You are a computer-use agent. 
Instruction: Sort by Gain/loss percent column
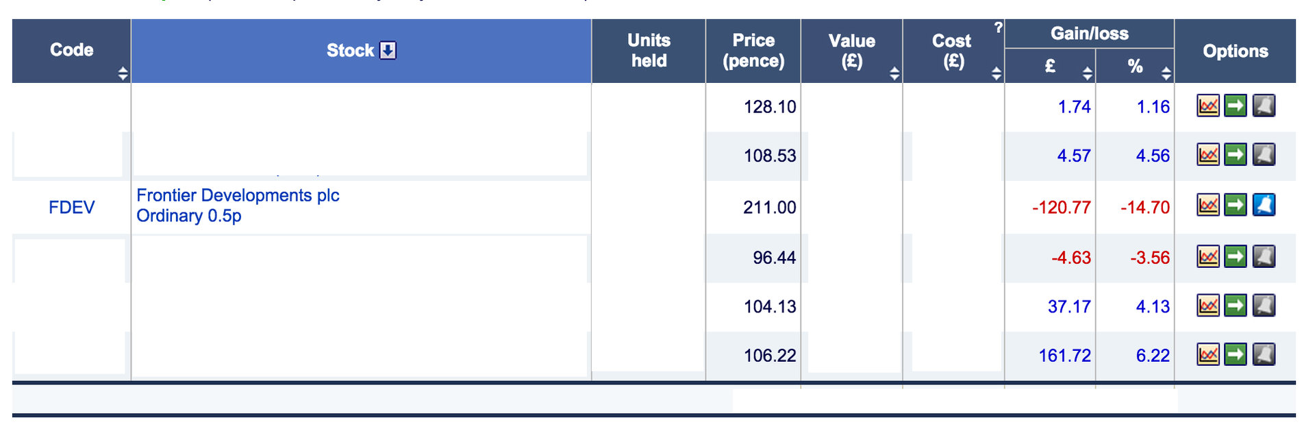click(1166, 73)
